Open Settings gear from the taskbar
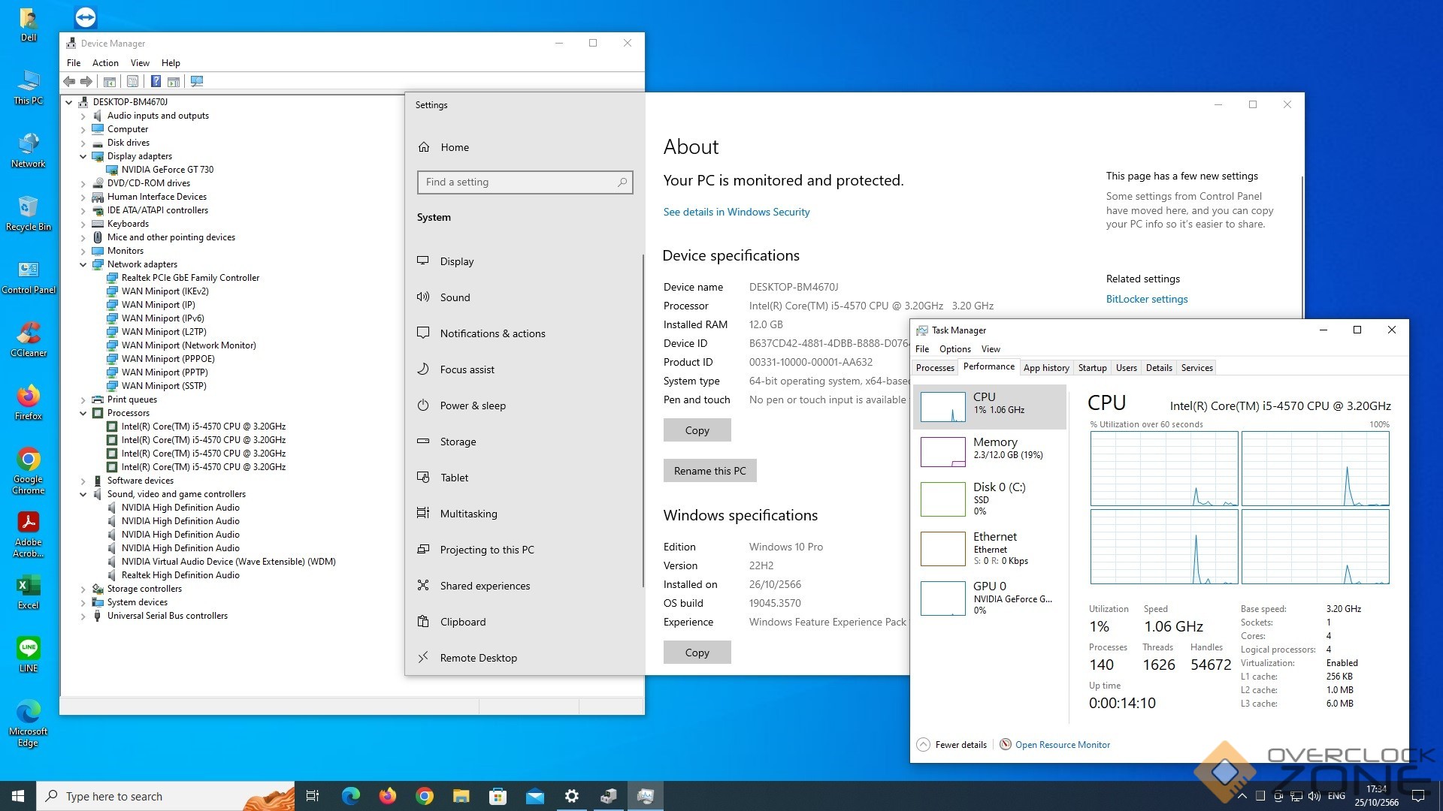This screenshot has width=1443, height=811. point(571,796)
